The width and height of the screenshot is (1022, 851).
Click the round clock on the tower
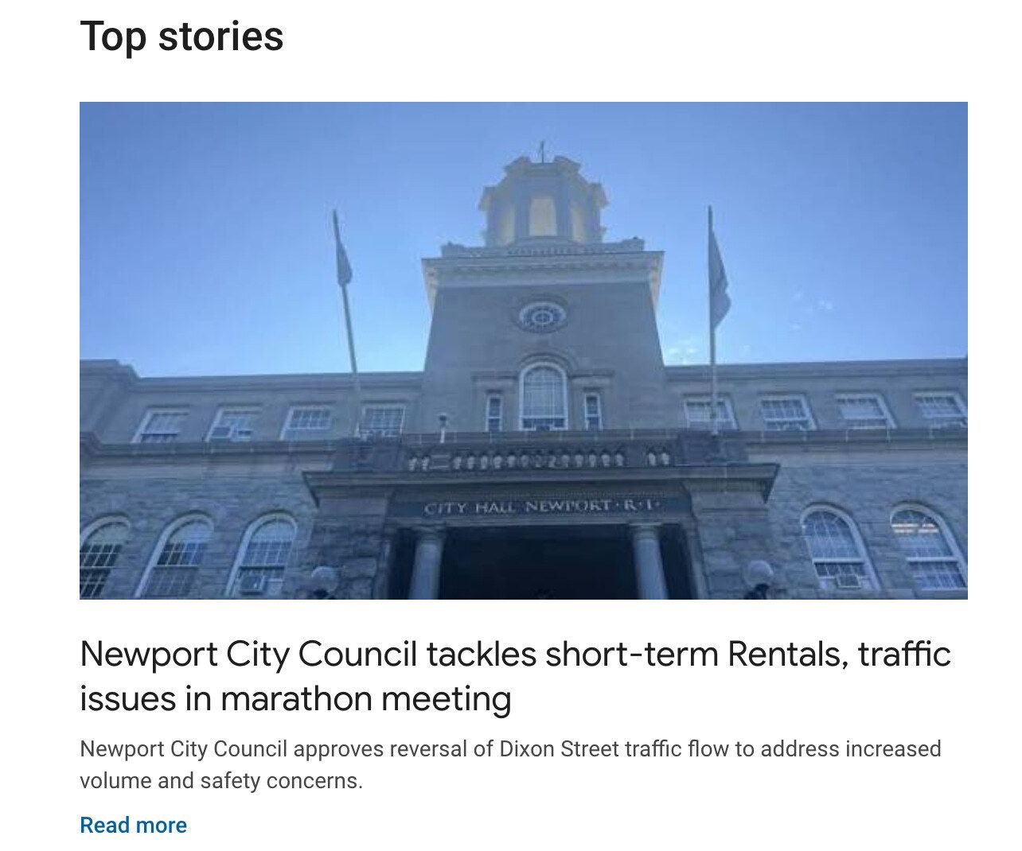tap(541, 317)
